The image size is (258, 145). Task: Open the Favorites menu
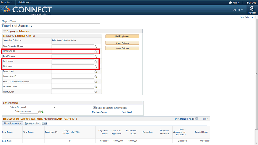6,2
